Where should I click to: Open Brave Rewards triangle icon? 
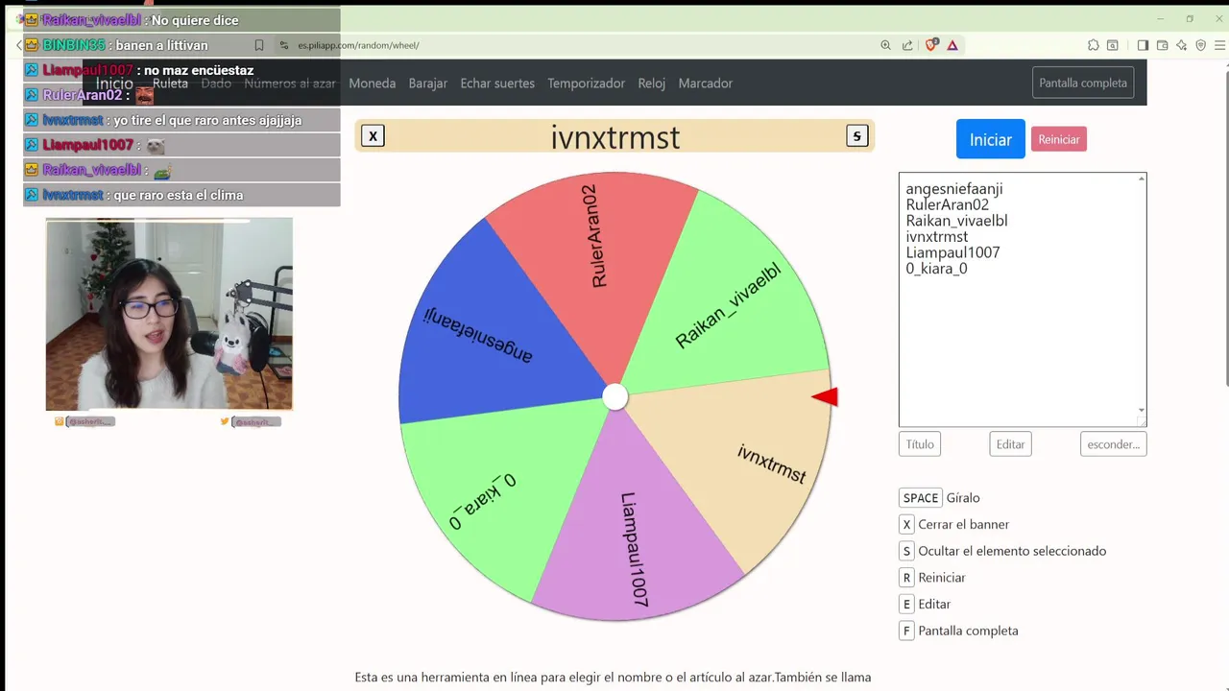tap(952, 45)
